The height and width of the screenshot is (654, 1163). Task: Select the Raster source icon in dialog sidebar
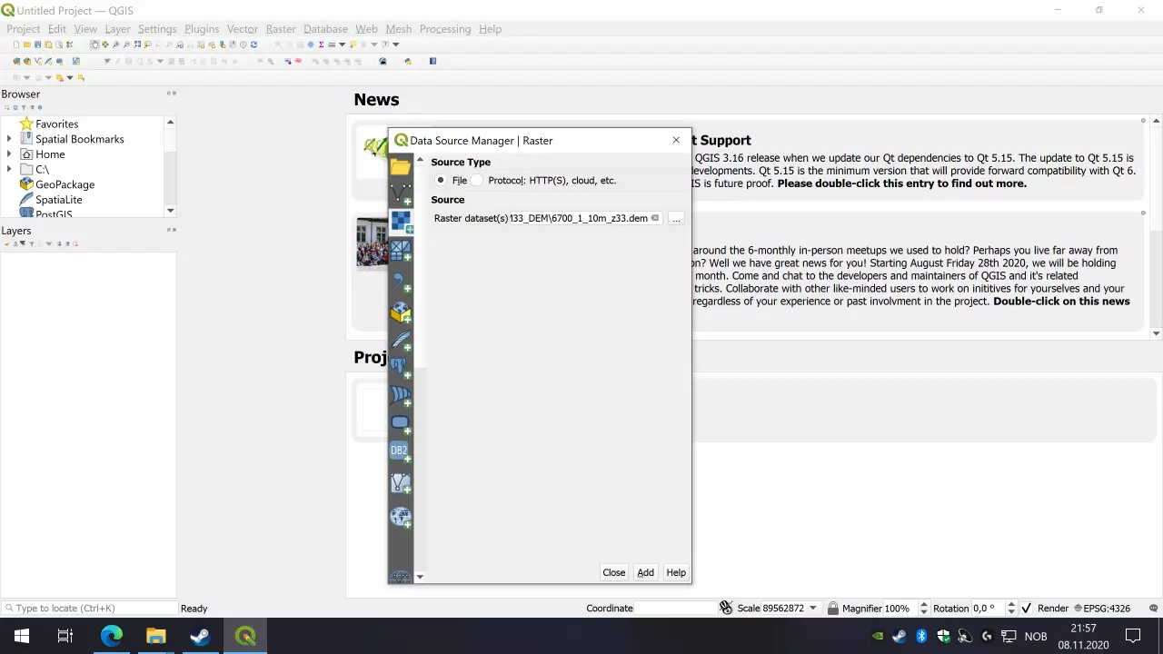(x=401, y=222)
